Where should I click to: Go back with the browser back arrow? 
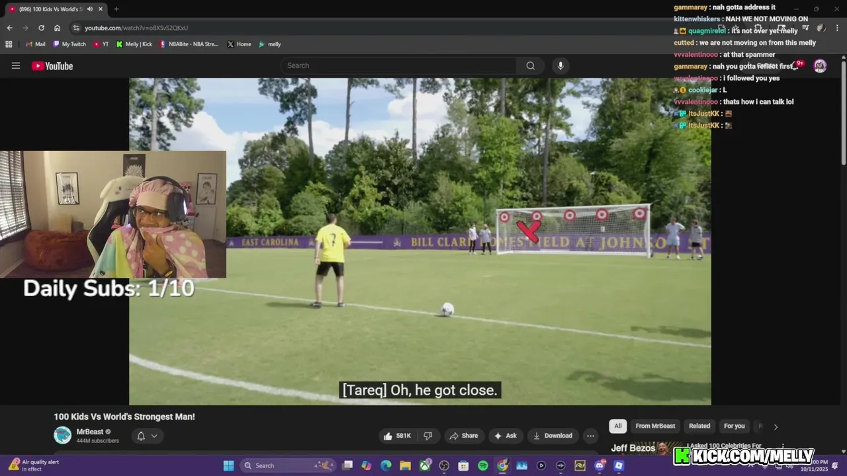tap(9, 28)
